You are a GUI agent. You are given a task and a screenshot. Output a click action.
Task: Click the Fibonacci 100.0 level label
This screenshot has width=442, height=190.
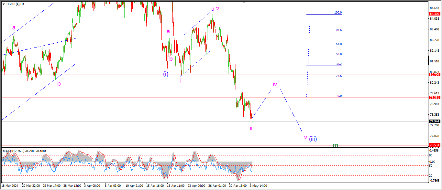click(x=338, y=13)
